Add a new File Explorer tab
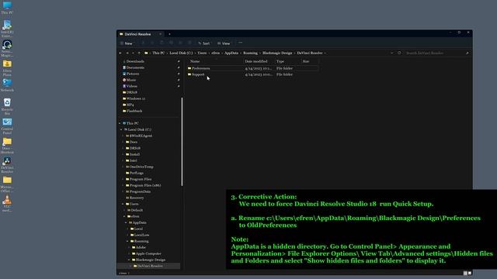The height and width of the screenshot is (279, 497). click(x=169, y=34)
